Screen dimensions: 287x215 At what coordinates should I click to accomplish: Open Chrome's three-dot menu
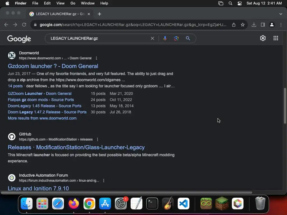point(281,25)
